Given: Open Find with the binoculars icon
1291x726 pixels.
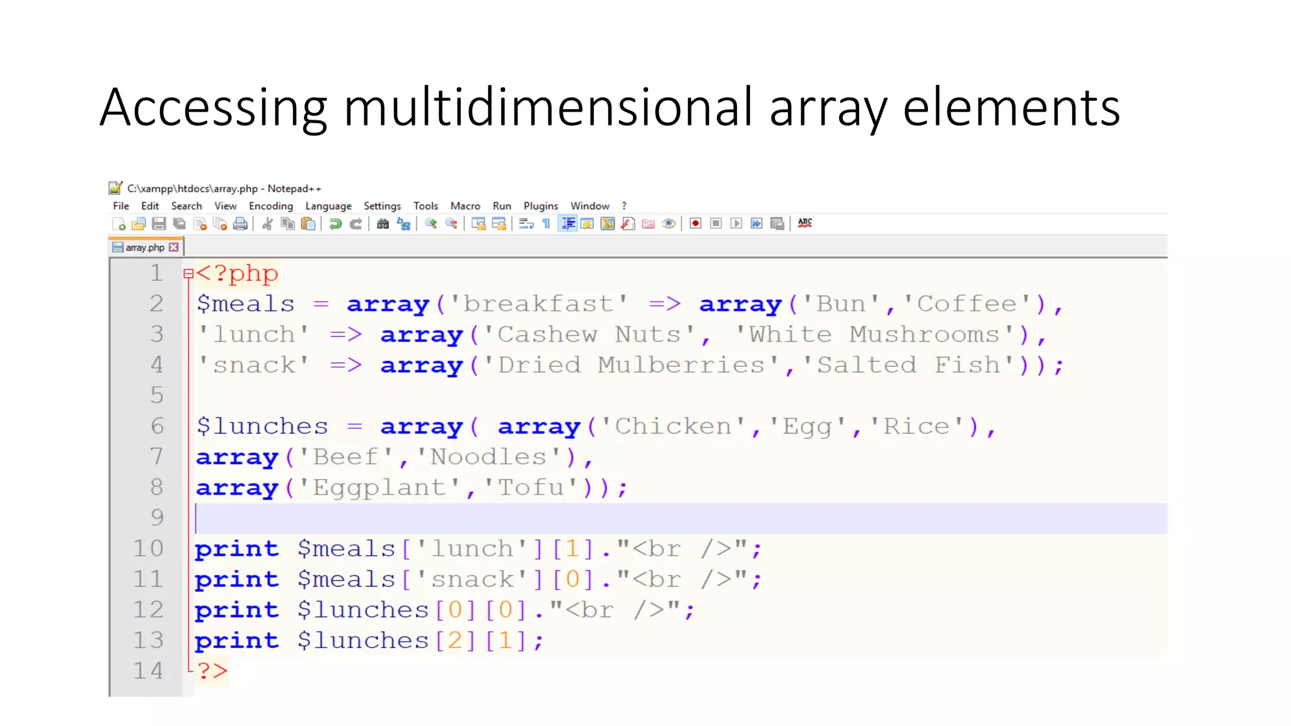Looking at the screenshot, I should coord(383,224).
